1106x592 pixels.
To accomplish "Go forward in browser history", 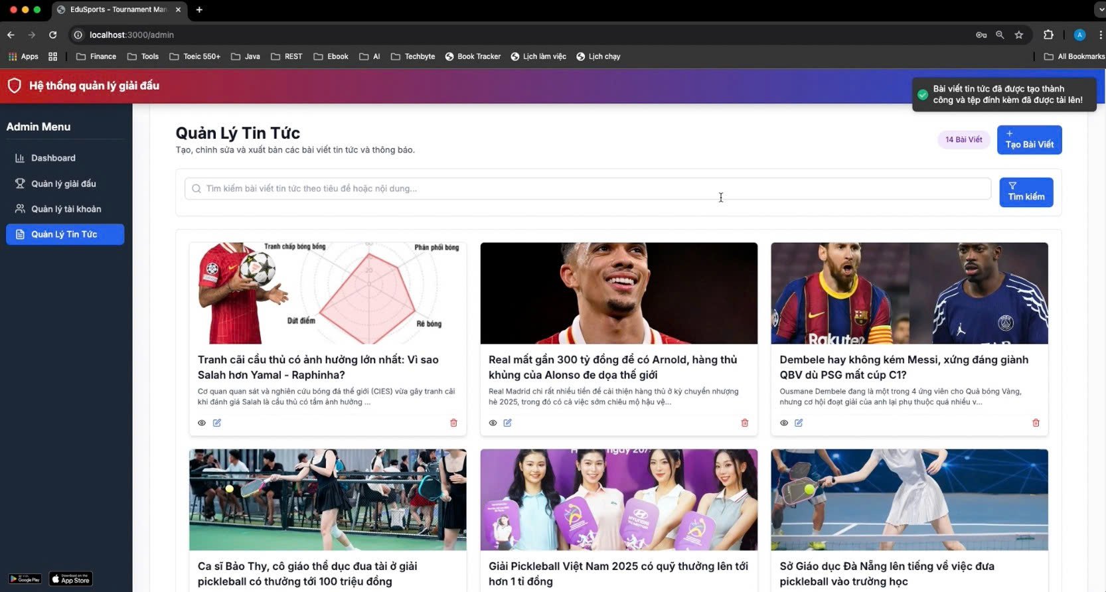I will pyautogui.click(x=31, y=35).
